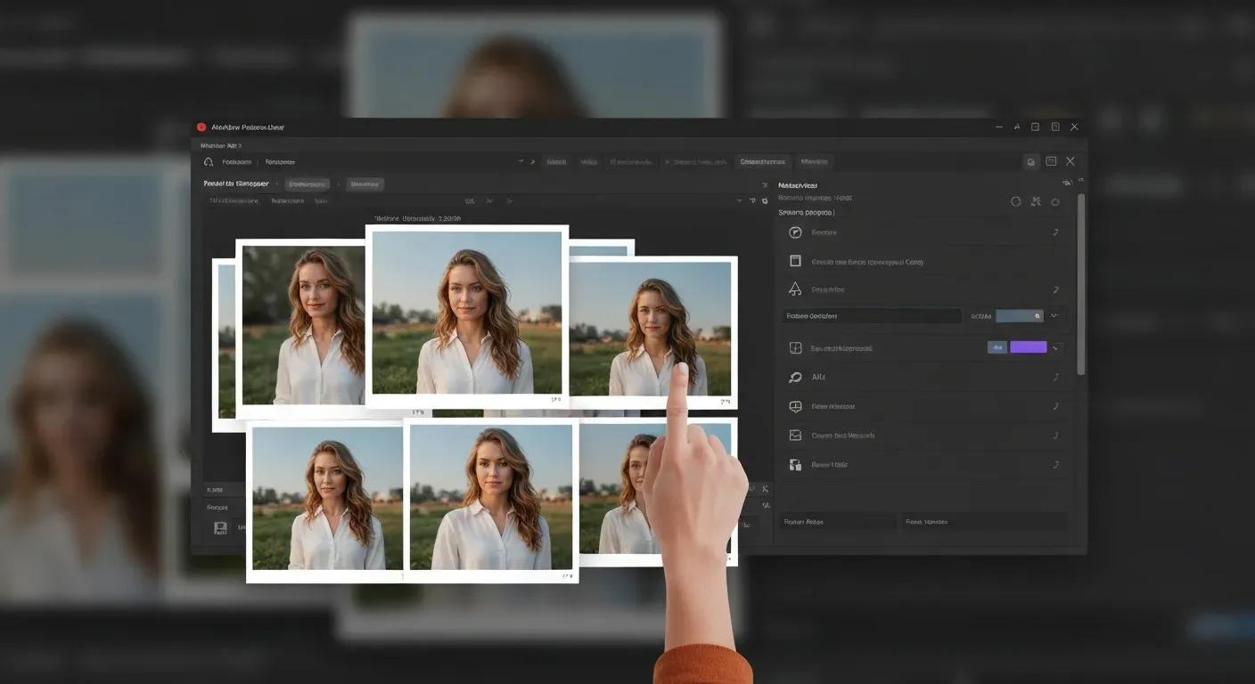Select the compass icon in the settings panel

(794, 232)
